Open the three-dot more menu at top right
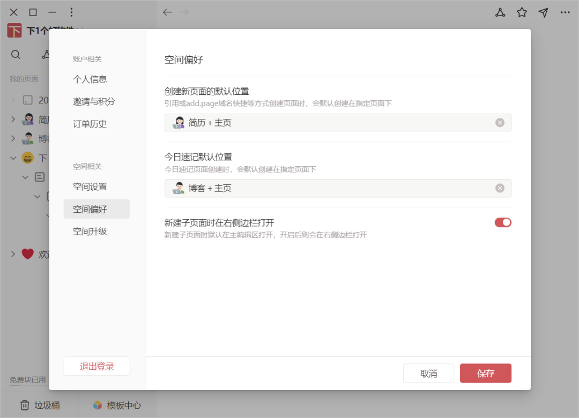This screenshot has height=418, width=579. point(565,12)
